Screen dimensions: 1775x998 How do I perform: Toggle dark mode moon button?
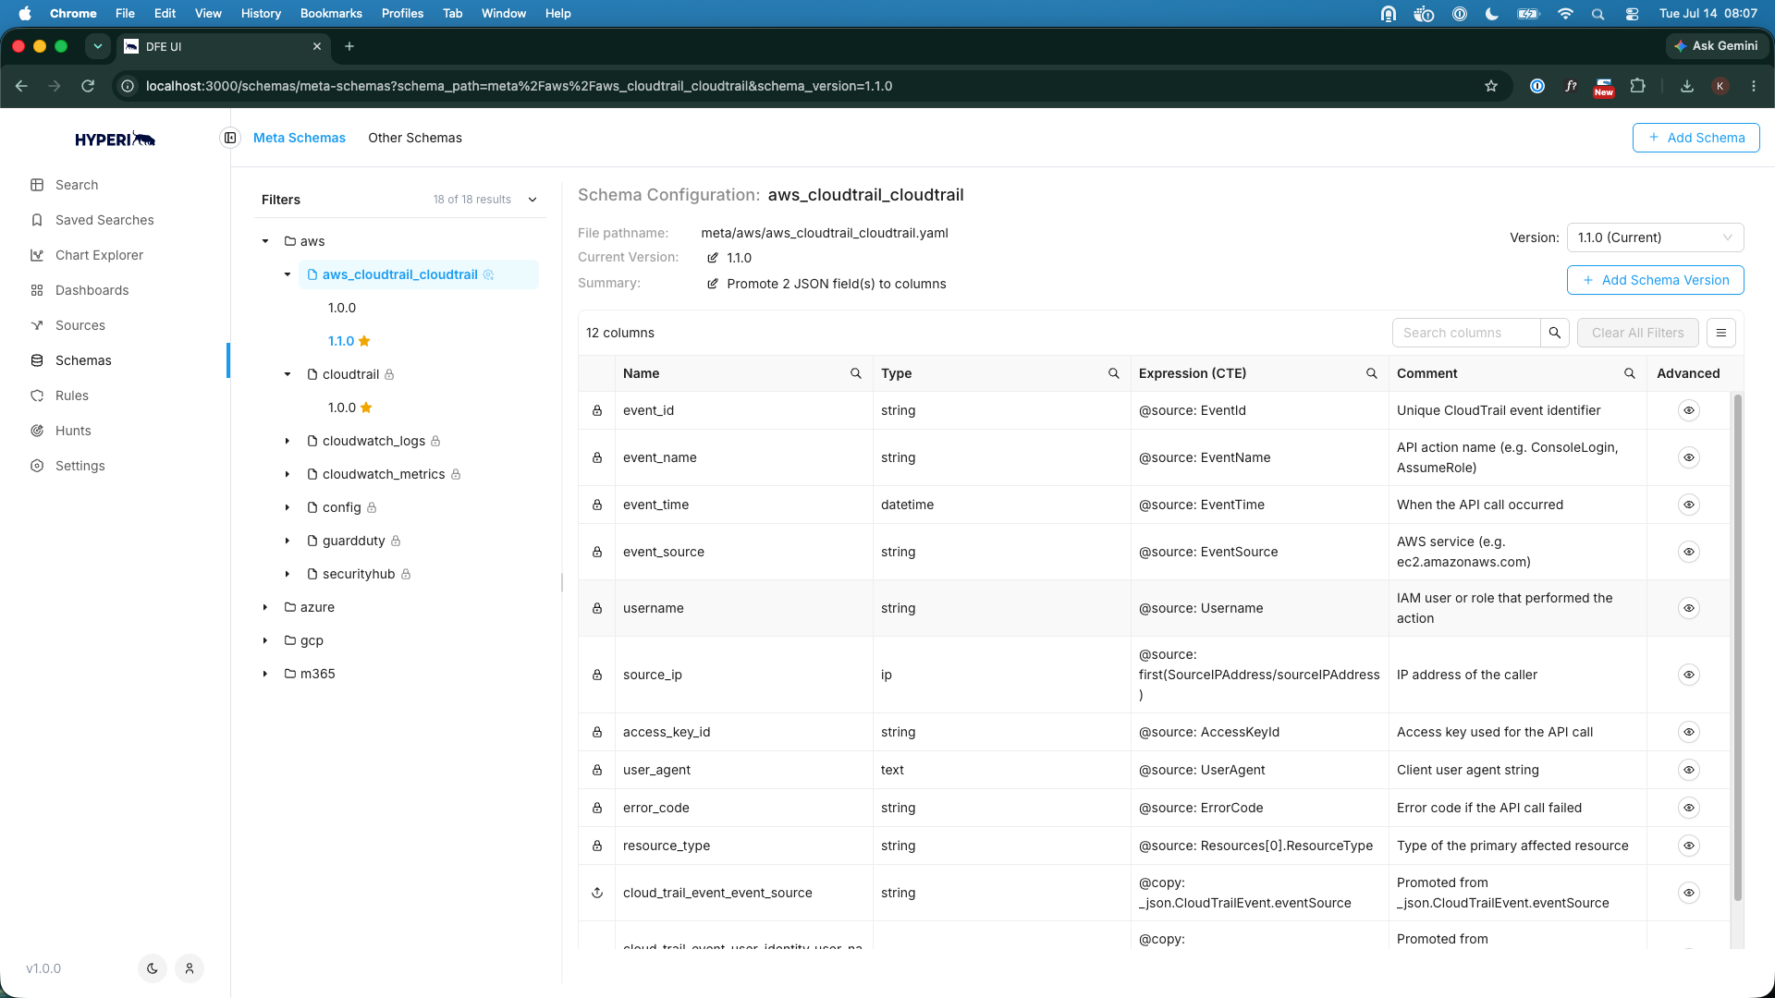(x=153, y=968)
